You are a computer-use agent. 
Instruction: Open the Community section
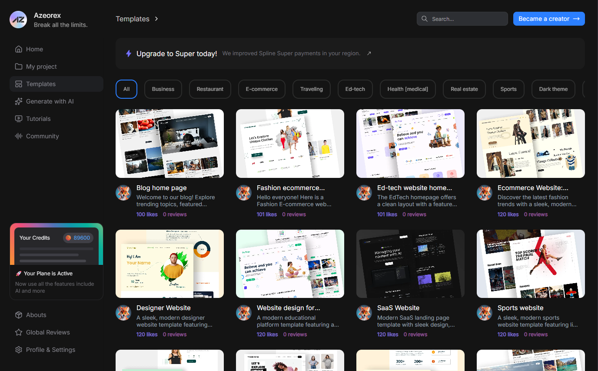56,136
